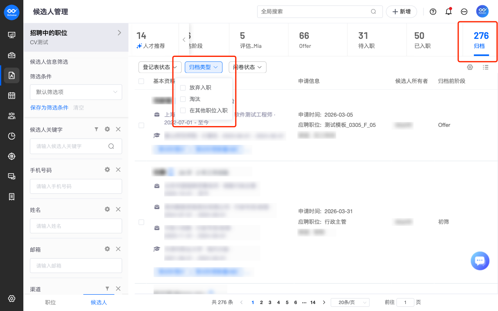
Task: Switch to the 人才推荐 stage tab
Action: pos(154,40)
